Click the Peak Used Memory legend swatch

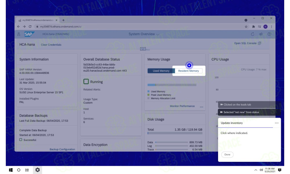(148, 95)
